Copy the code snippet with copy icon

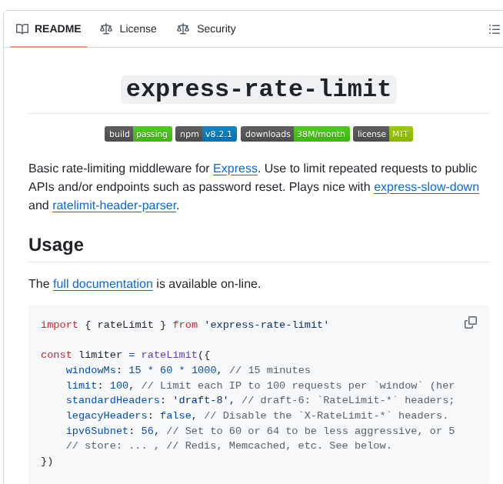point(471,322)
